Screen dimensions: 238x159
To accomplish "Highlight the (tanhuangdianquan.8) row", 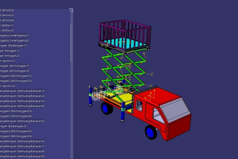I will (x=22, y=151).
